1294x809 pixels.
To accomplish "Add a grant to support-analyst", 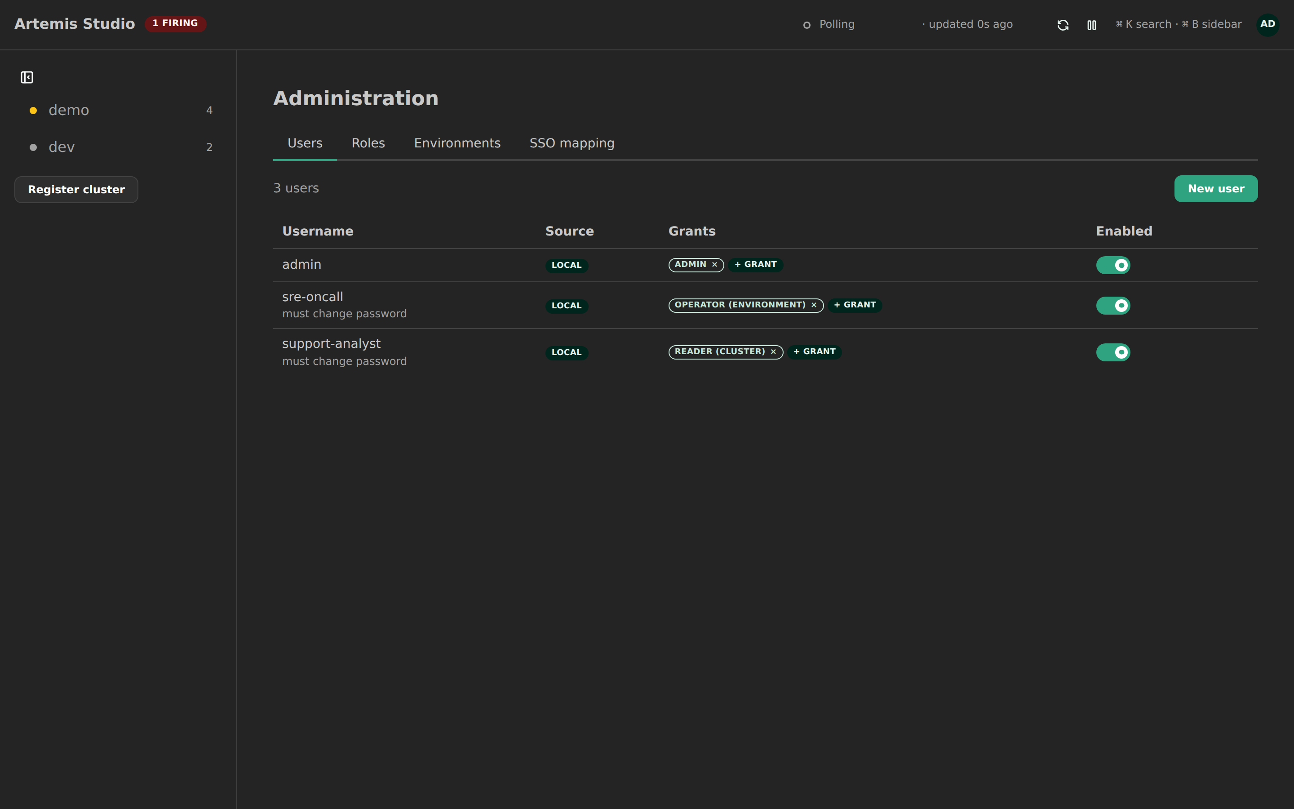I will click(x=814, y=352).
